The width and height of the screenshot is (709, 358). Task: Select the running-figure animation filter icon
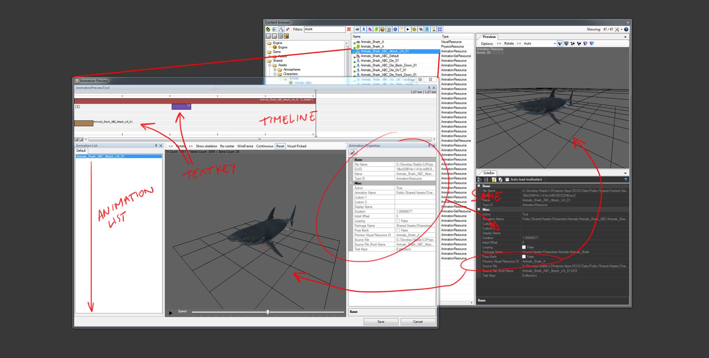[x=363, y=29]
